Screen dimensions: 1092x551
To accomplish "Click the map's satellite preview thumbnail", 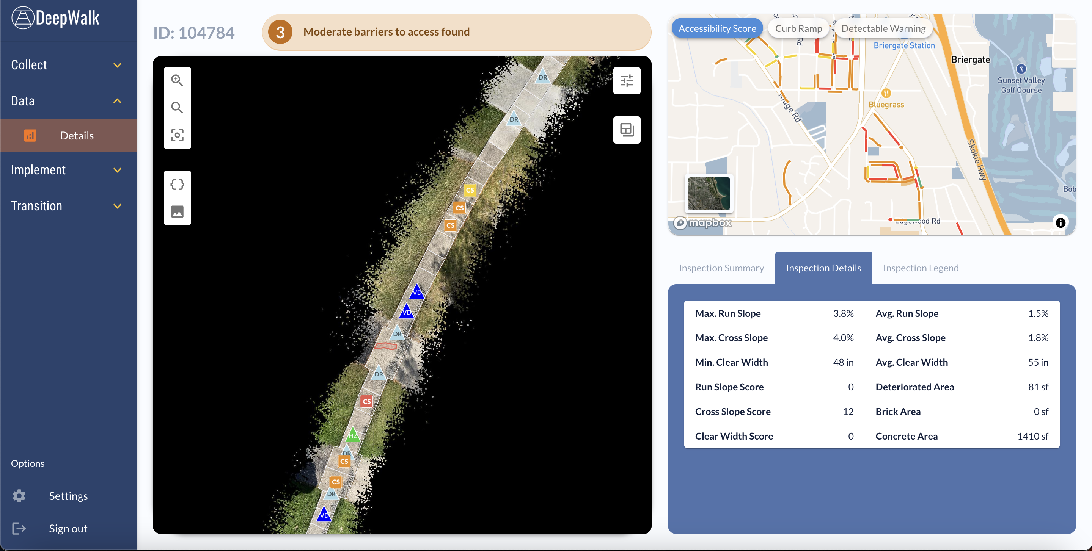I will click(x=709, y=194).
